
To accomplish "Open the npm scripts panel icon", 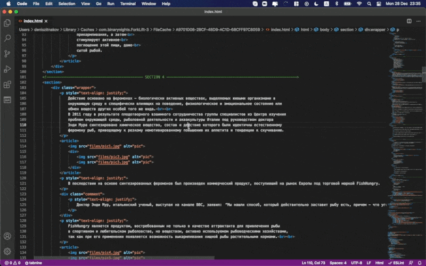I will pyautogui.click(x=7, y=99).
